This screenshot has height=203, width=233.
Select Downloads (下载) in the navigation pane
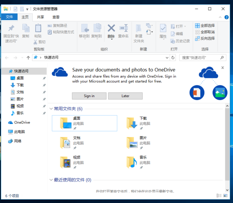pos(24,85)
